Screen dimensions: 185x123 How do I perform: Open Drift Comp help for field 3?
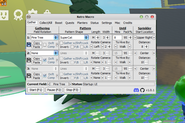click(57, 76)
